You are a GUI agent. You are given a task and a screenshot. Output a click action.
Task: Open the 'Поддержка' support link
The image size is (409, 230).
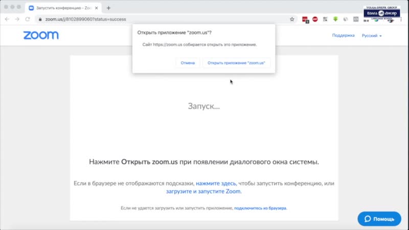click(343, 35)
